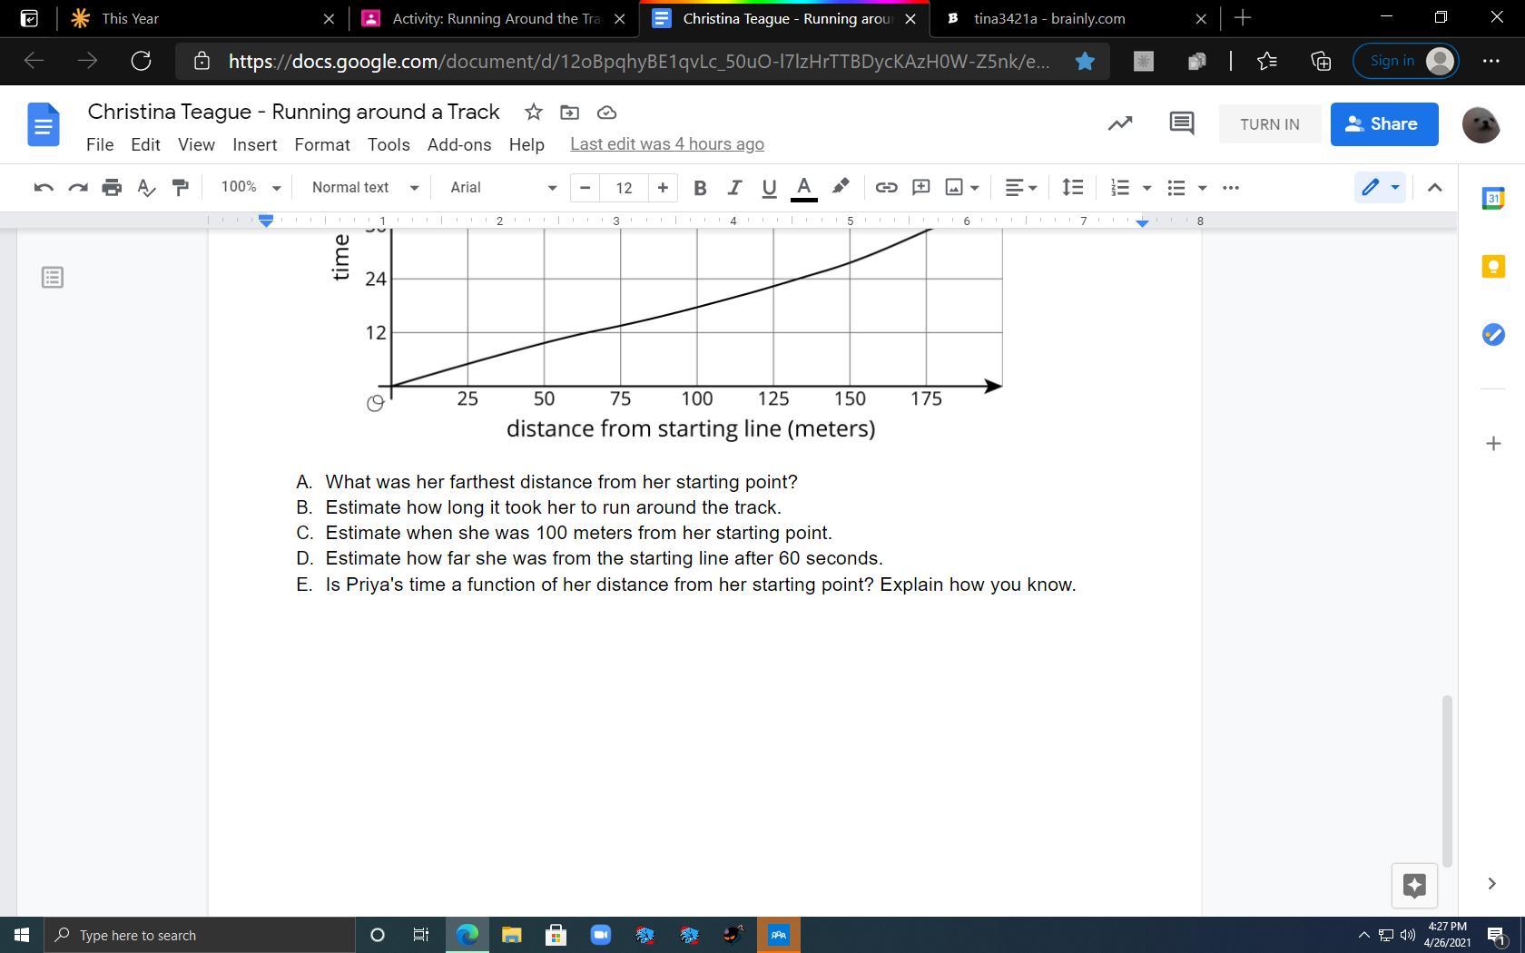
Task: Open the Edit menu
Action: click(145, 144)
